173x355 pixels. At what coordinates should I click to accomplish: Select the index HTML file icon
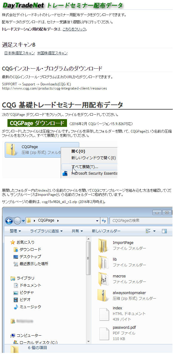pyautogui.click(x=104, y=314)
